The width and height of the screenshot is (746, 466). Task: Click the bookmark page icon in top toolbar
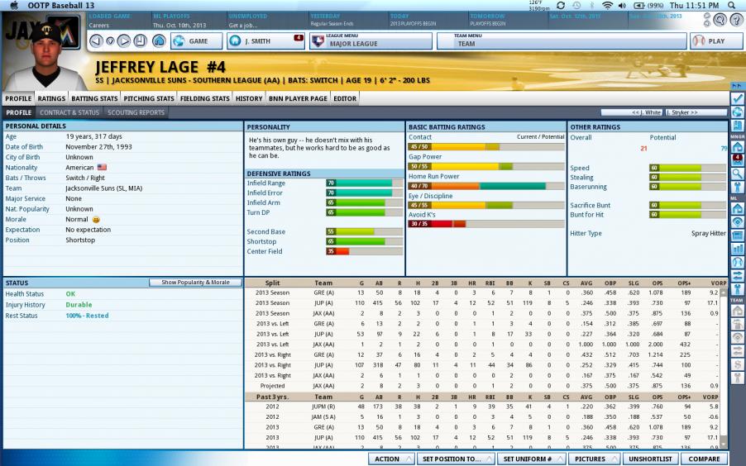pos(140,40)
